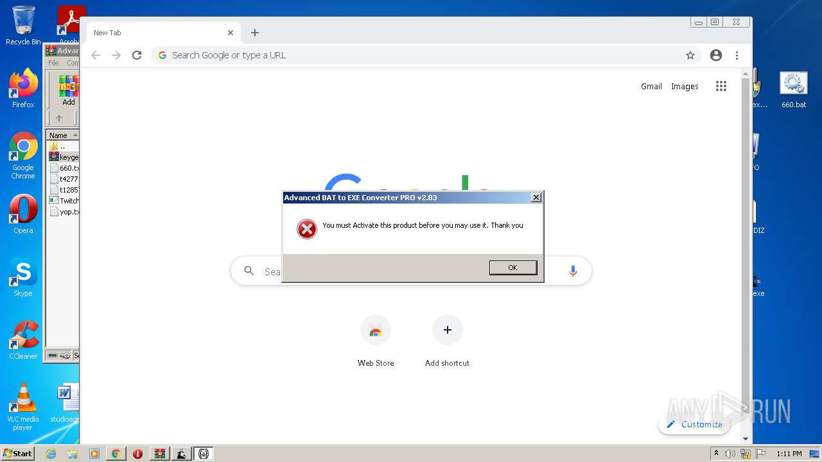The width and height of the screenshot is (822, 462).
Task: Click OK in the activation error dialog
Action: coord(512,268)
